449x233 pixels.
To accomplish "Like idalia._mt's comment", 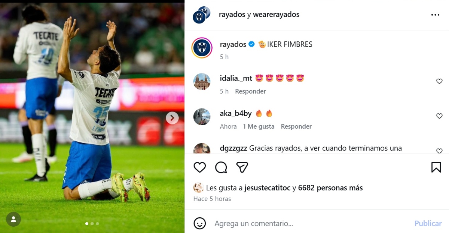I will (x=439, y=81).
